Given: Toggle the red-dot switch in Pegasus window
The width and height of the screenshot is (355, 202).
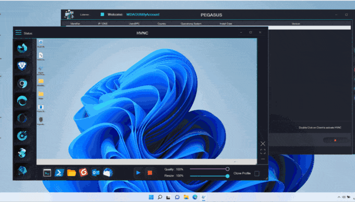Looking at the screenshot, I should click(x=335, y=141).
